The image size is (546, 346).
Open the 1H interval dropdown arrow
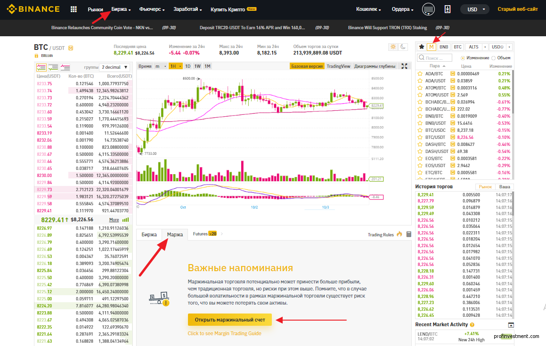[180, 66]
